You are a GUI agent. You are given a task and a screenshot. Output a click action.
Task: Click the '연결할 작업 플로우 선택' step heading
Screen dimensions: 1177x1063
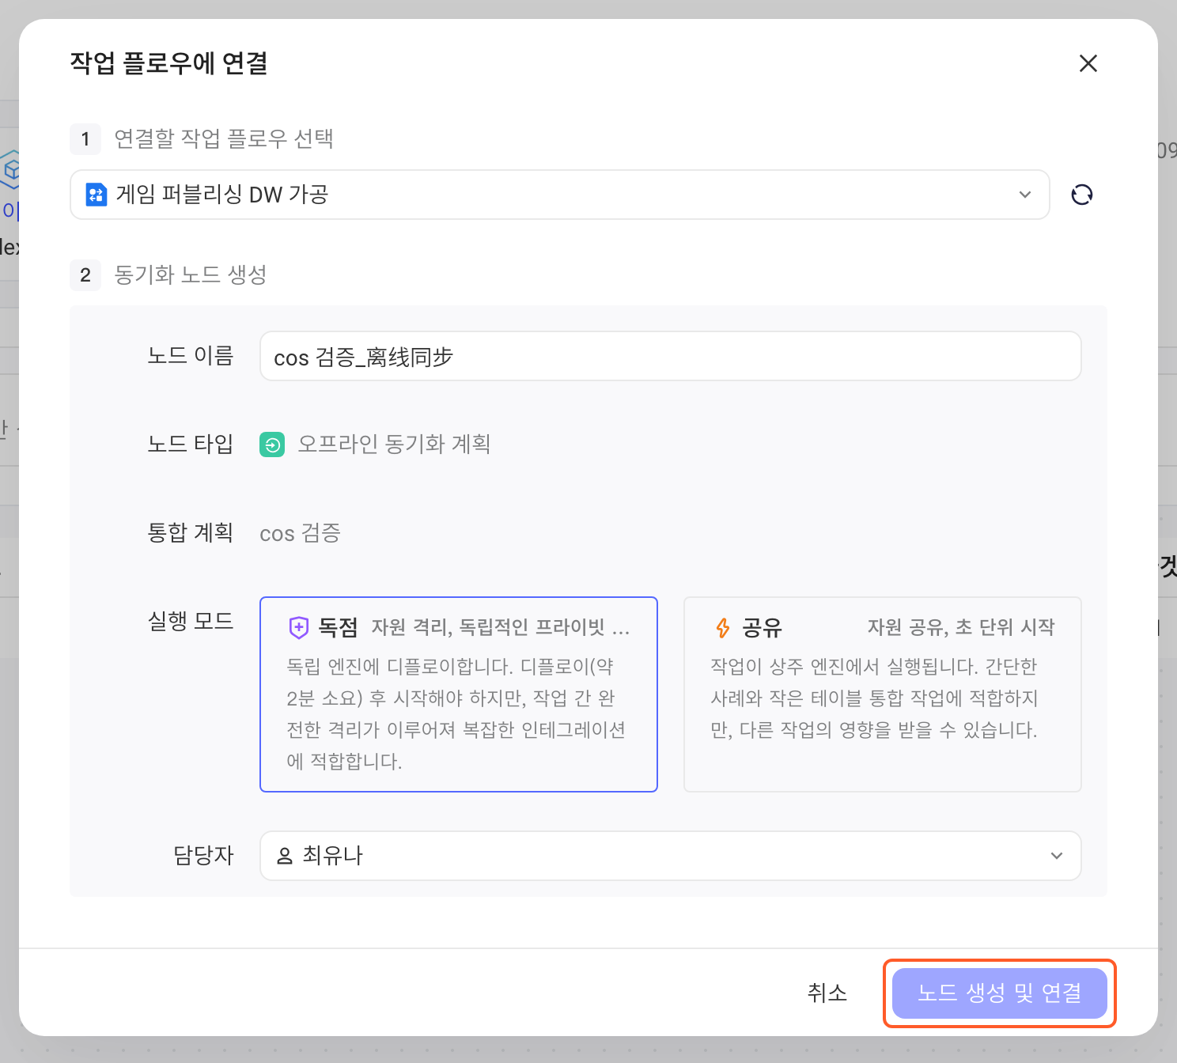click(224, 139)
